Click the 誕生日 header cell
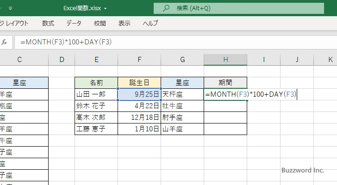337x185 pixels. 139,83
